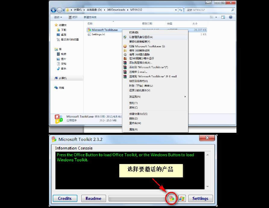Open the 组织 dropdown menu
This screenshot has height=208, width=269.
[58, 17]
